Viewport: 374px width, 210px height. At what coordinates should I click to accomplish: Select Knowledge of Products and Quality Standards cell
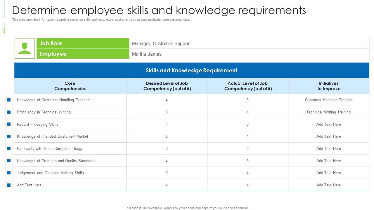click(x=70, y=161)
